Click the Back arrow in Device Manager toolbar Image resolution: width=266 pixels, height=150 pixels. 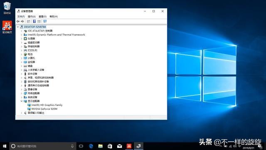[18, 21]
